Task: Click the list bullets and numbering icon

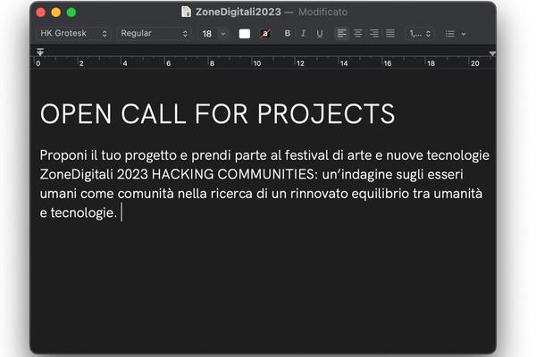Action: point(450,34)
